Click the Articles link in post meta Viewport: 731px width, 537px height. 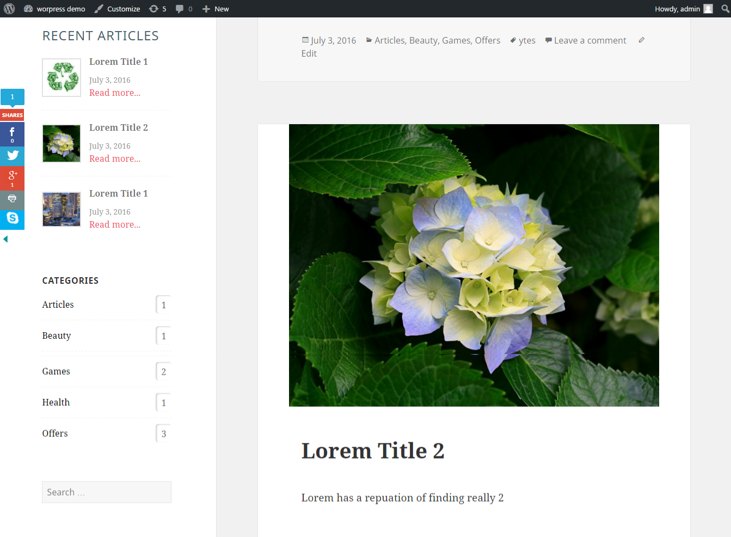click(x=390, y=40)
